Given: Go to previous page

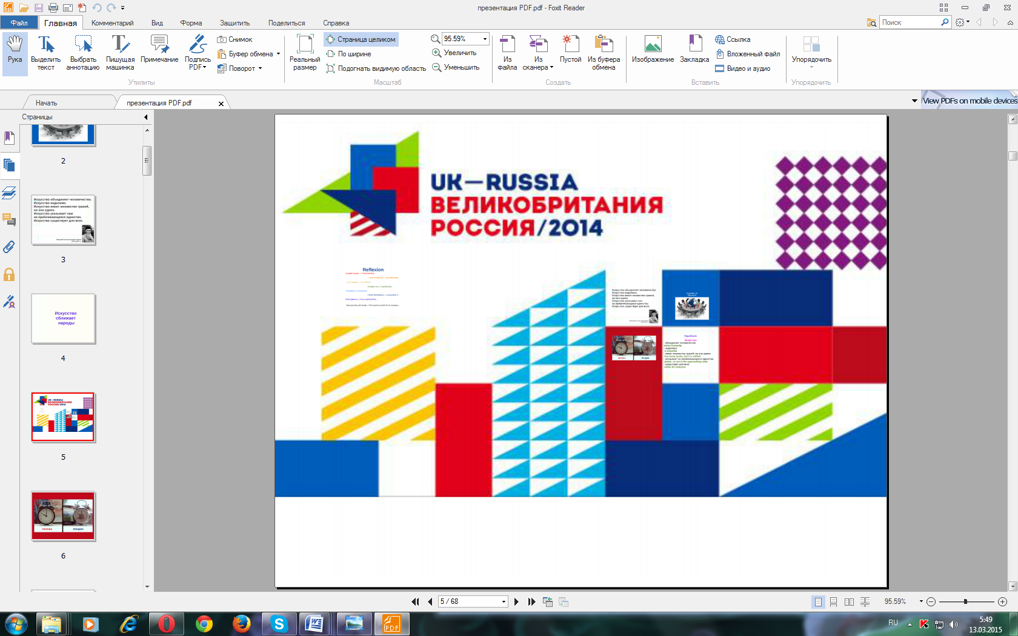Looking at the screenshot, I should 430,601.
